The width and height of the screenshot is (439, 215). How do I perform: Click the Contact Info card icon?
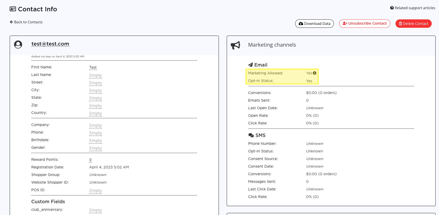(13, 9)
